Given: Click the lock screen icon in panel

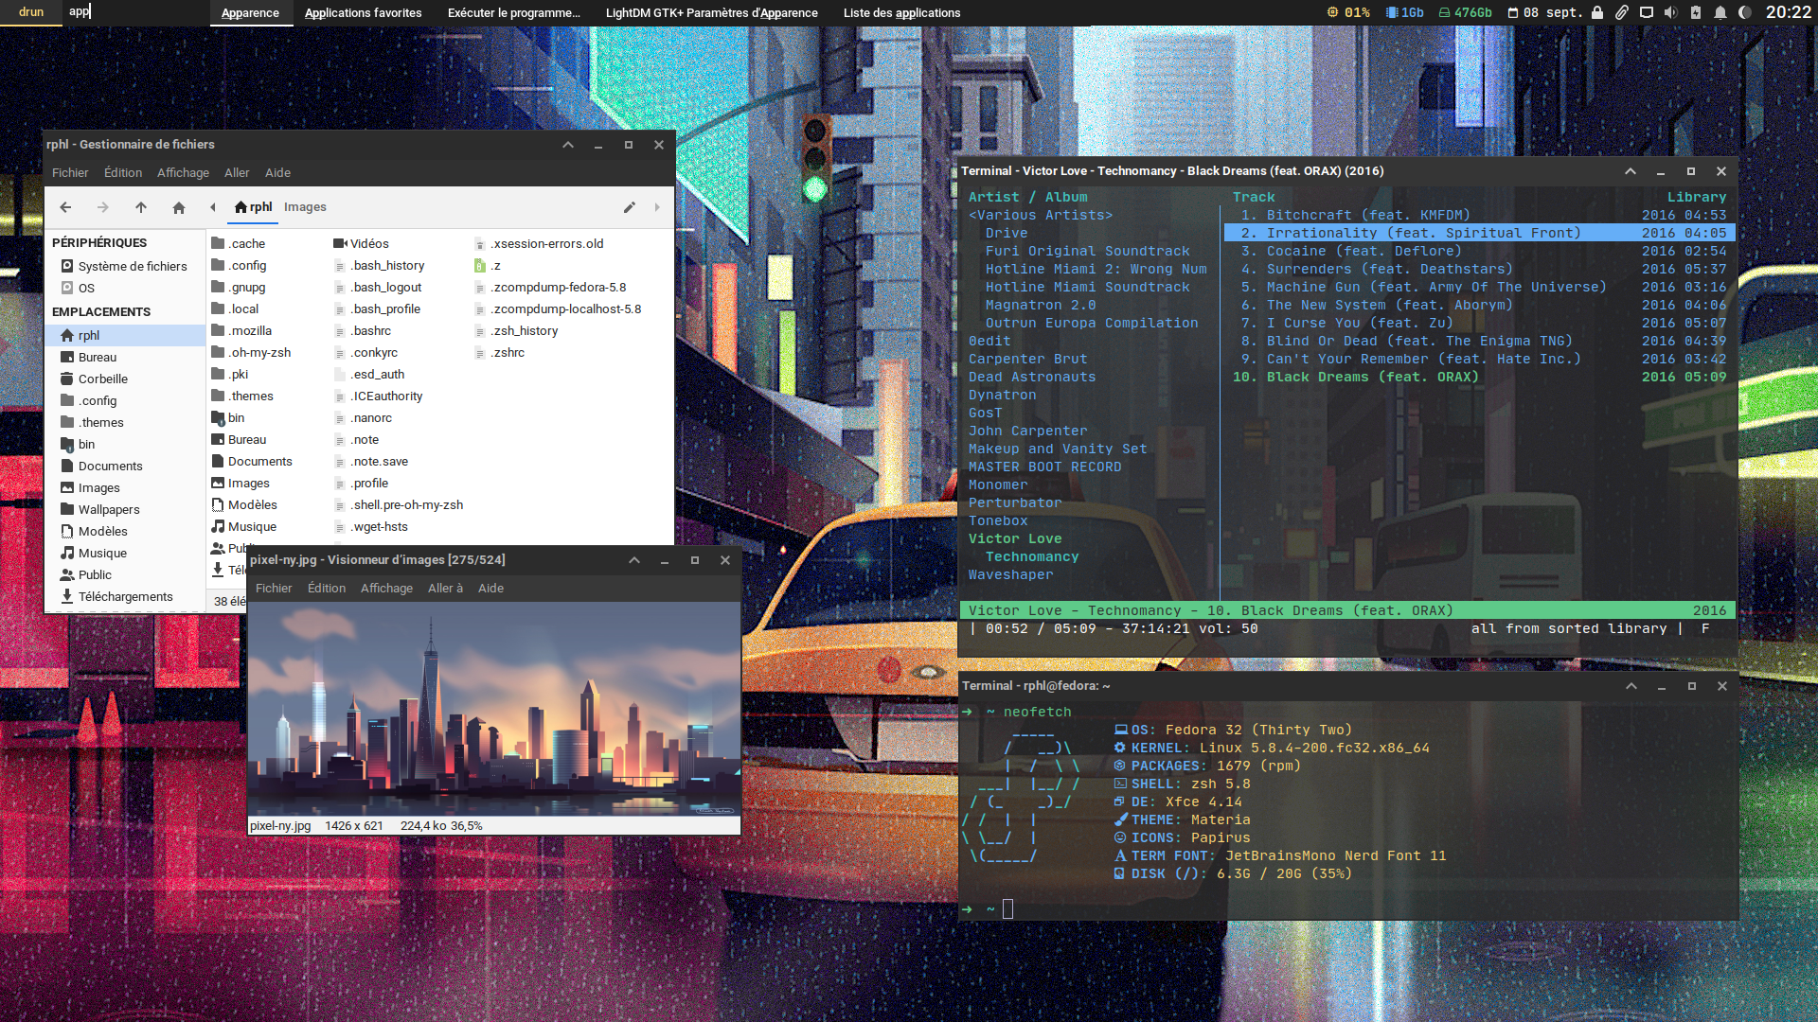Looking at the screenshot, I should [1597, 12].
